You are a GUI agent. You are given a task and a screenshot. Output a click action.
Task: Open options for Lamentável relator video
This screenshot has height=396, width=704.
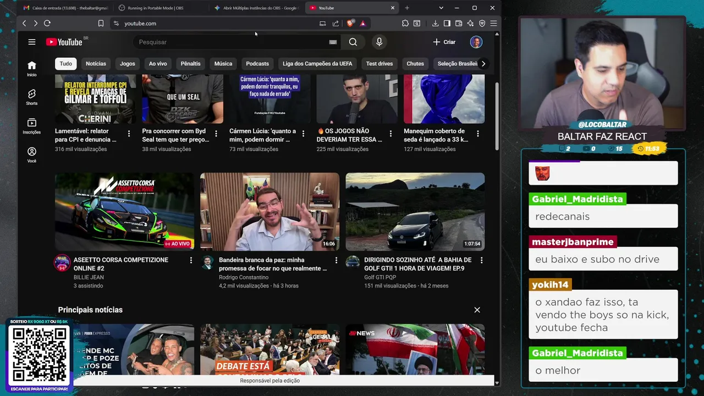(x=129, y=134)
